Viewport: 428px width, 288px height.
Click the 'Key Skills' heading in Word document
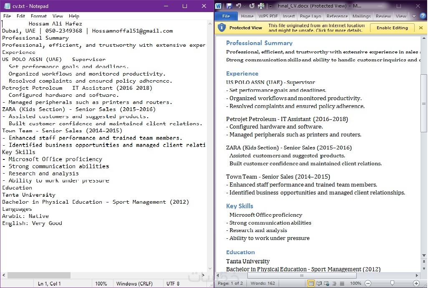coord(239,206)
